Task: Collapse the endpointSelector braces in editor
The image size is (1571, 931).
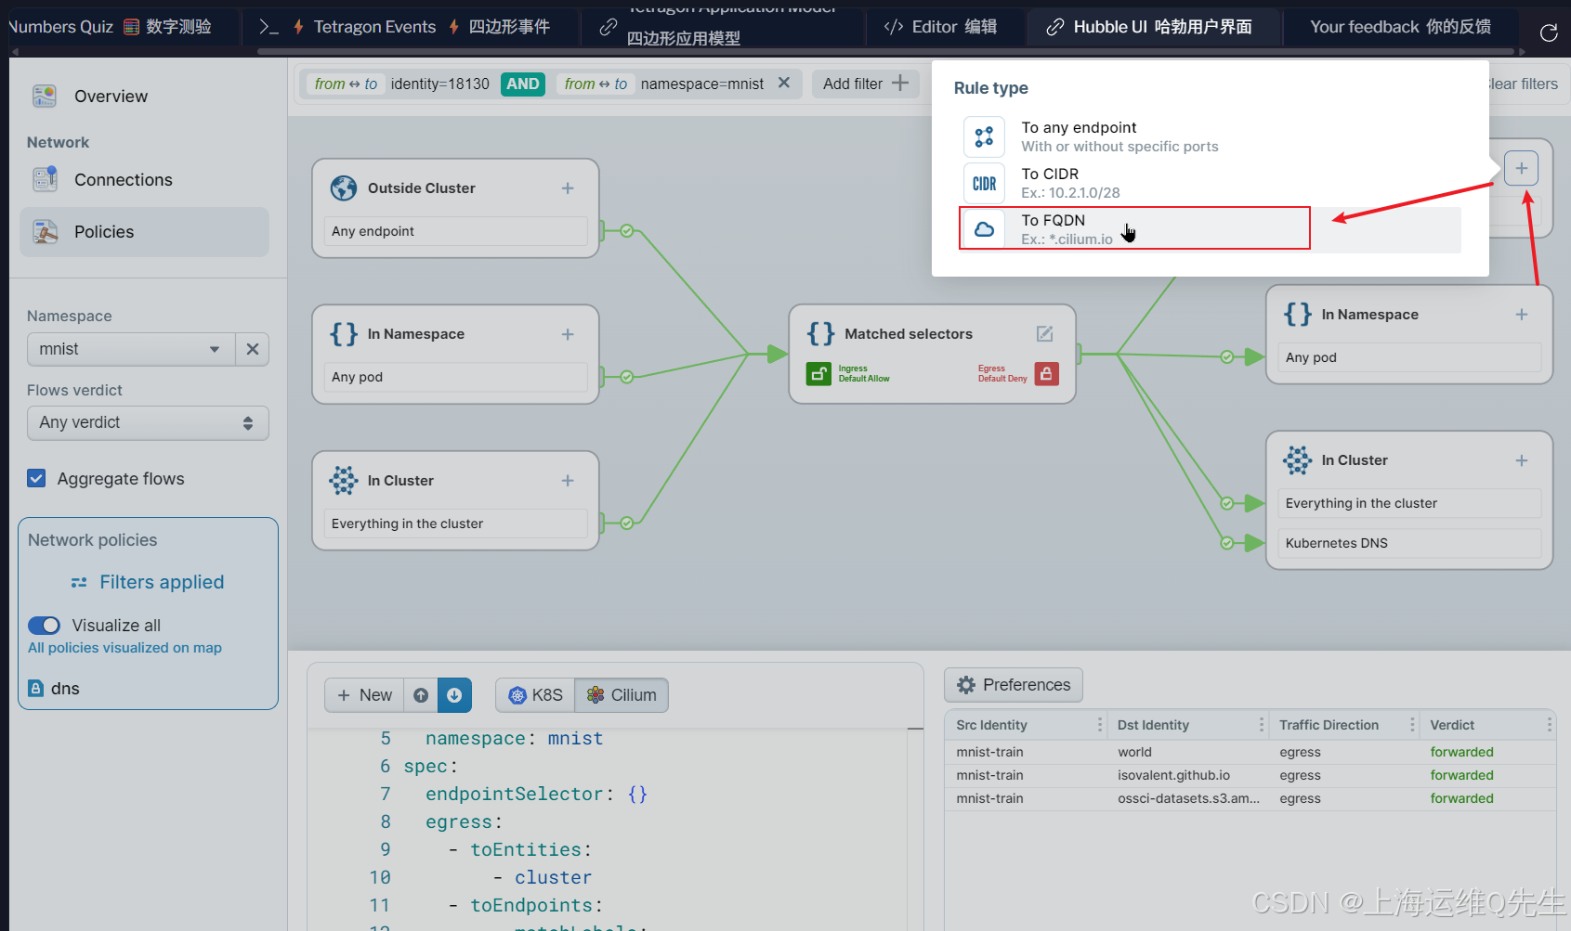Action: (637, 795)
